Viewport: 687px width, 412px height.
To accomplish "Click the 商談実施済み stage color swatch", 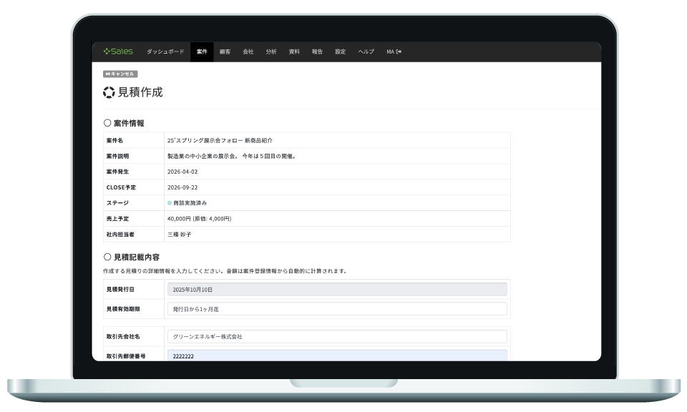I will tap(170, 203).
